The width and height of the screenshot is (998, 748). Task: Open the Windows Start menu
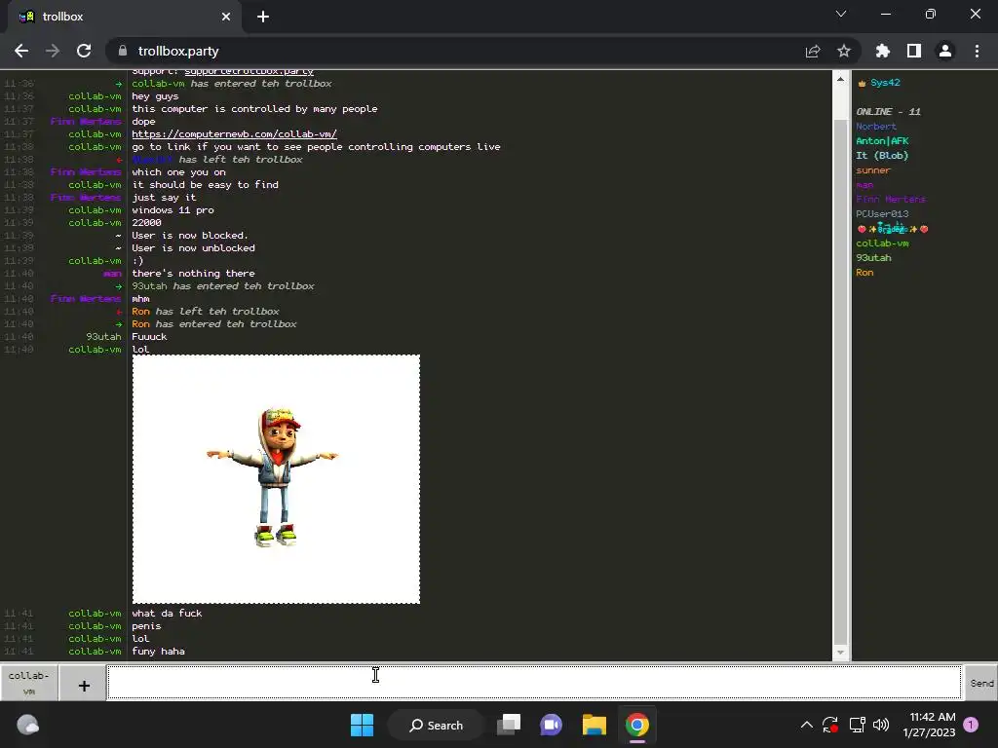(363, 725)
